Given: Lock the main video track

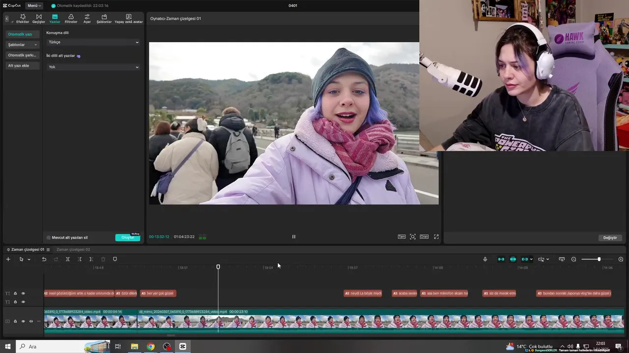Looking at the screenshot, I should pyautogui.click(x=15, y=321).
